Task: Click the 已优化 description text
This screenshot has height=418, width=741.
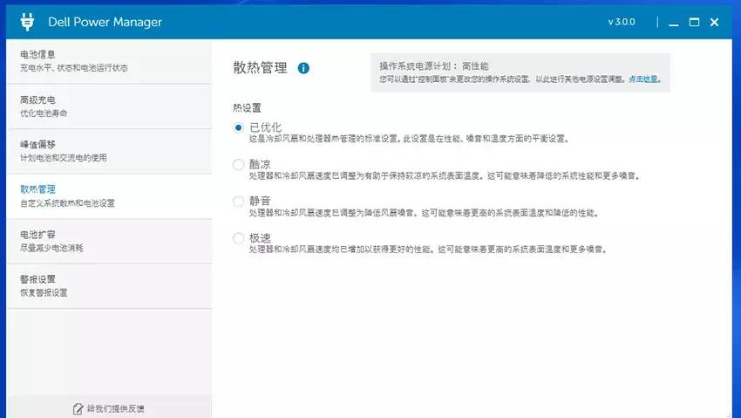Action: (x=409, y=139)
